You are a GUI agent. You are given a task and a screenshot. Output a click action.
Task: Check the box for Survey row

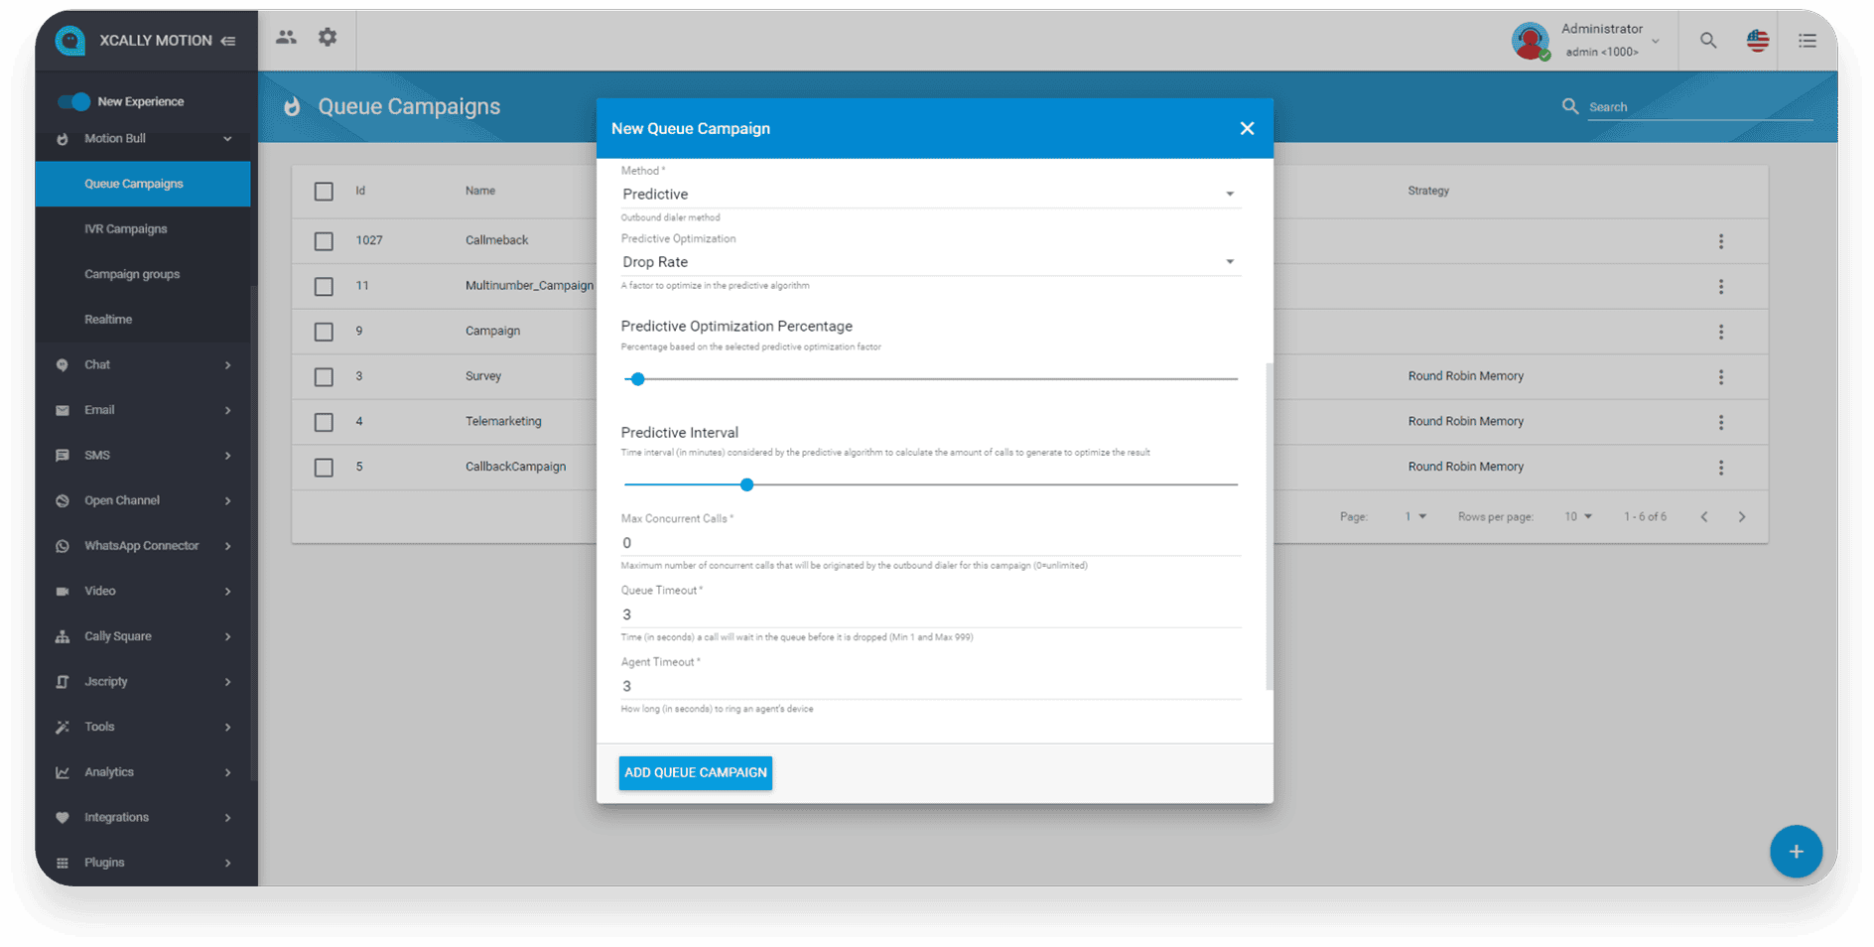click(324, 377)
